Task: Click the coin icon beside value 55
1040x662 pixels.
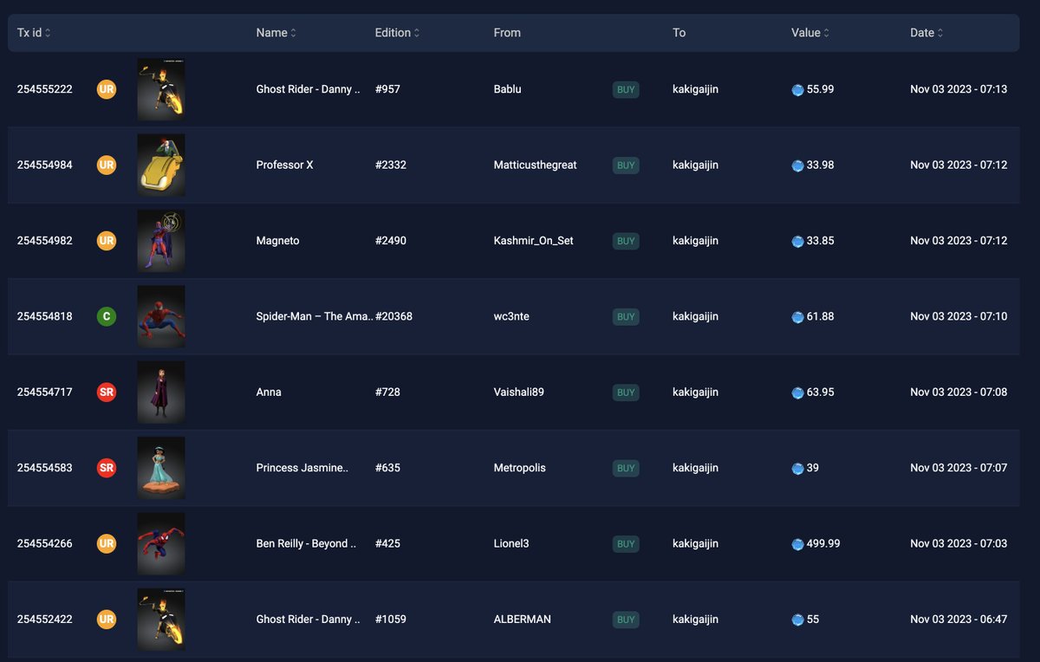Action: 797,620
